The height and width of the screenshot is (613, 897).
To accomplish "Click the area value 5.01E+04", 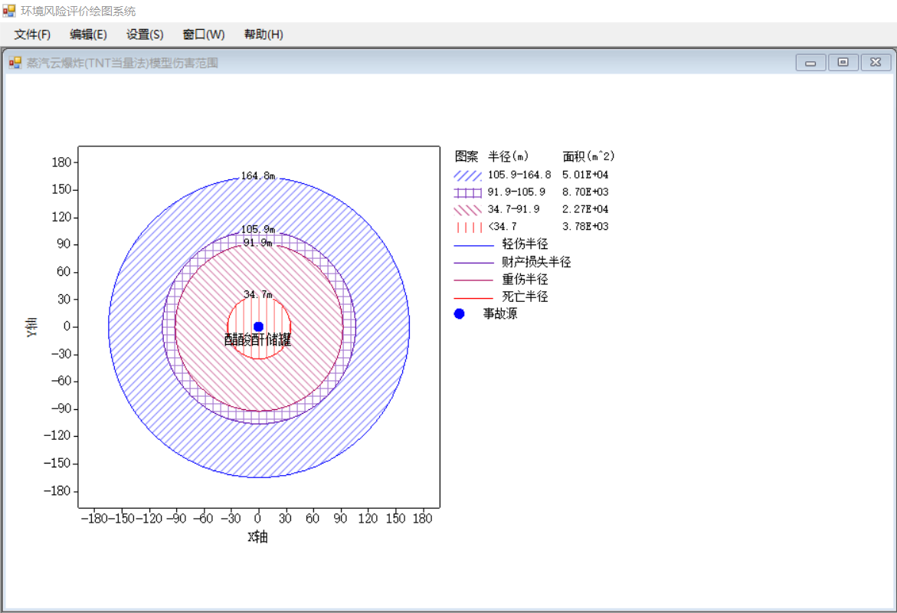I will [585, 175].
